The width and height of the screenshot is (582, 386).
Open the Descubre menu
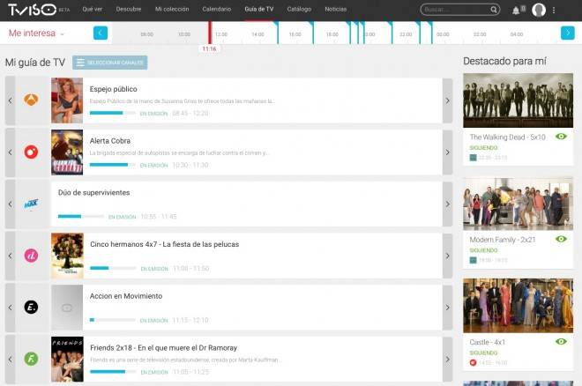click(x=129, y=10)
